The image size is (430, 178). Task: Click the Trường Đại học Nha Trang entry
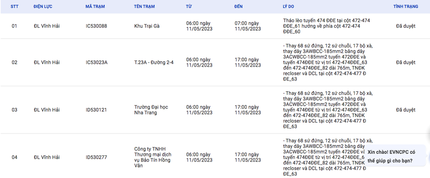(x=151, y=110)
